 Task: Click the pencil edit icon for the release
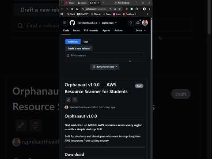point(68,100)
